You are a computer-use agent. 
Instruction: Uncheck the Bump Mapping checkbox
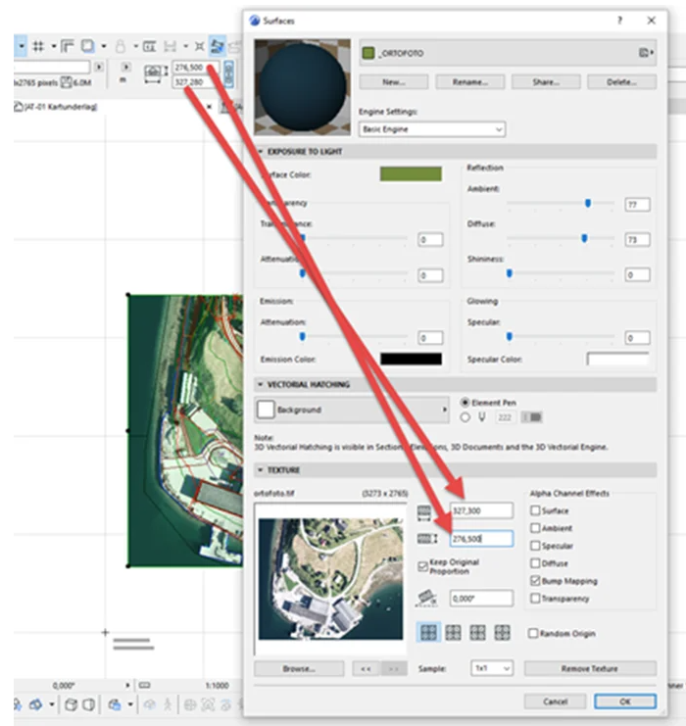point(535,581)
